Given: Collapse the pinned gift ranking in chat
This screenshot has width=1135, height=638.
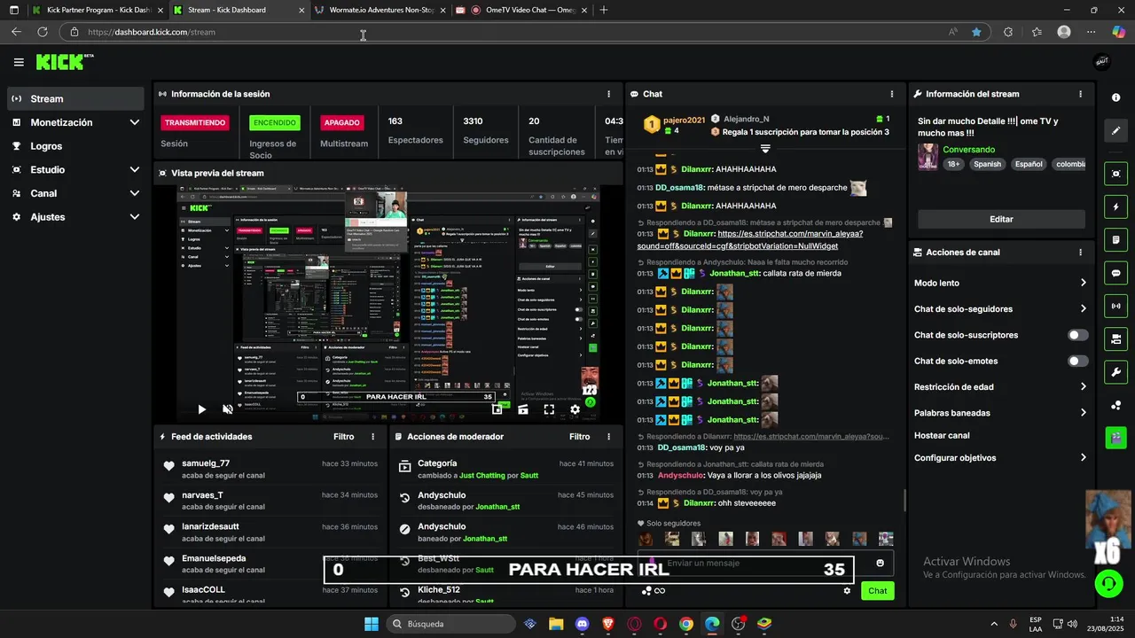Looking at the screenshot, I should coord(765,149).
